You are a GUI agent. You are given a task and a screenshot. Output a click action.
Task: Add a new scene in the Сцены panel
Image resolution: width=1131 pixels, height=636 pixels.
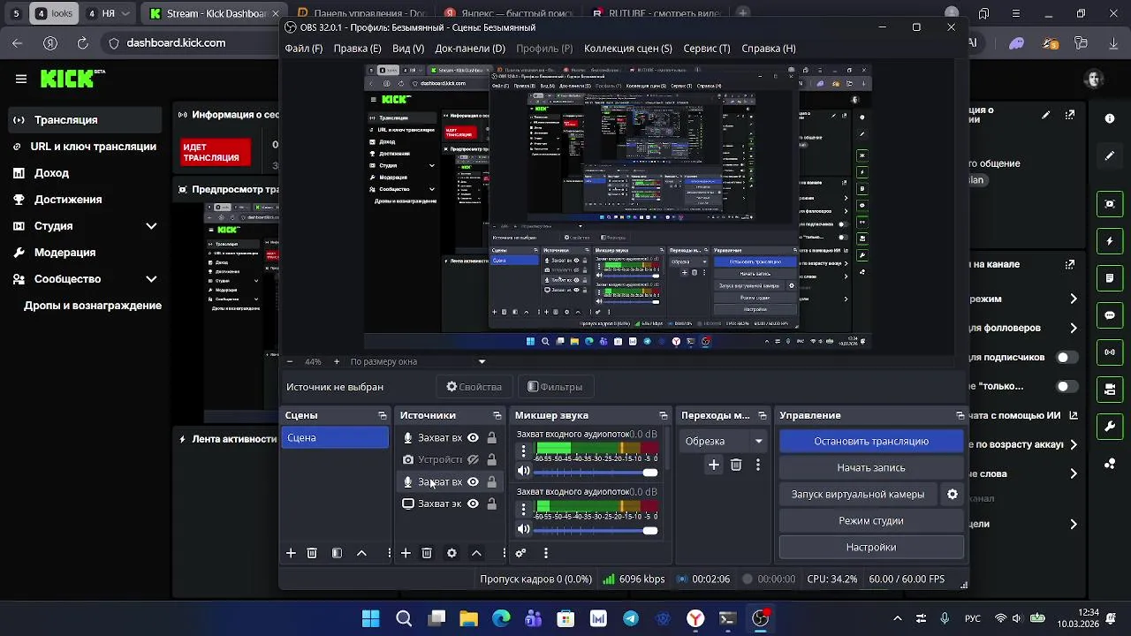291,553
